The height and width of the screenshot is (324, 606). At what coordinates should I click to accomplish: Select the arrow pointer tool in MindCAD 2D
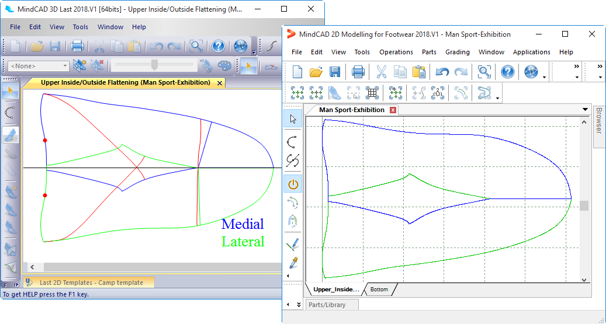[293, 119]
